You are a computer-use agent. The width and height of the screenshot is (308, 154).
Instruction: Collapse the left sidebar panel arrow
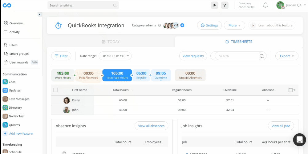tap(40, 14)
